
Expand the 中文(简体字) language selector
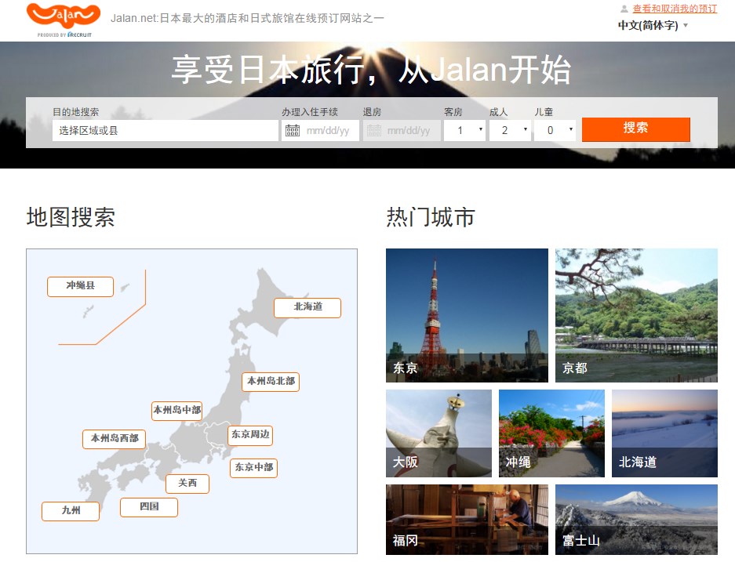click(x=653, y=25)
